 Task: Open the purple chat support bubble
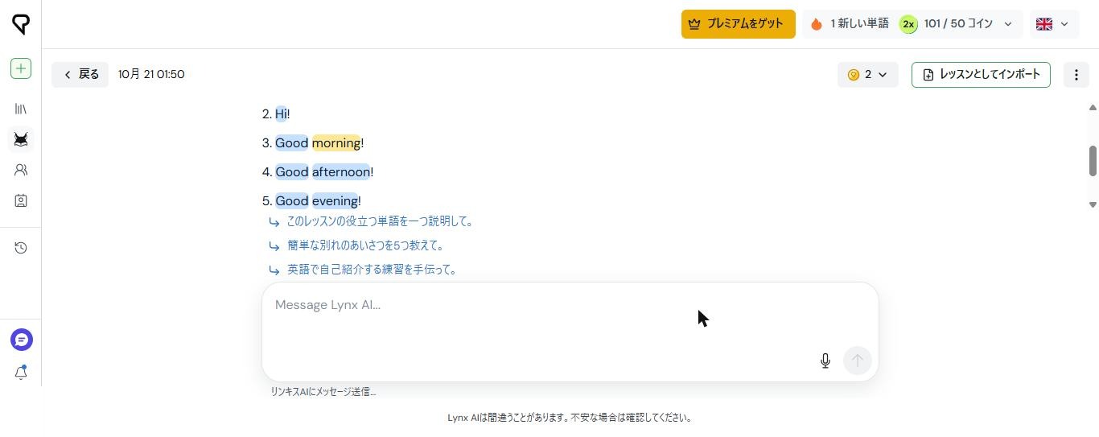click(21, 340)
